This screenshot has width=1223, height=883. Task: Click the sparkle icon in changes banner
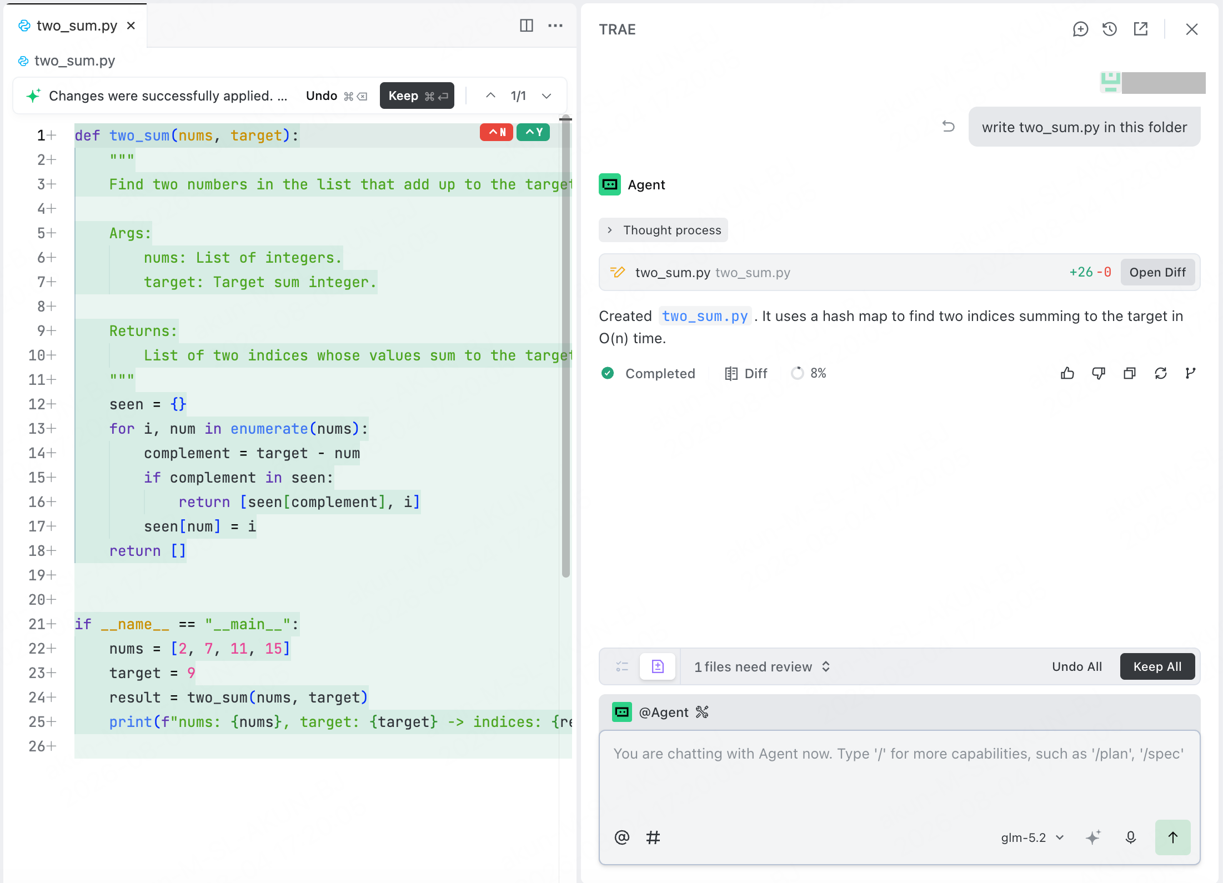pos(33,96)
